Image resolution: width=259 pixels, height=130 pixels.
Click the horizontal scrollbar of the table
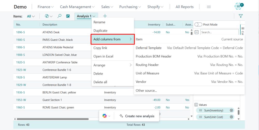pos(53,119)
